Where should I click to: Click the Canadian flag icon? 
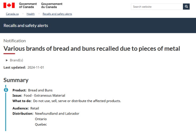9,5
